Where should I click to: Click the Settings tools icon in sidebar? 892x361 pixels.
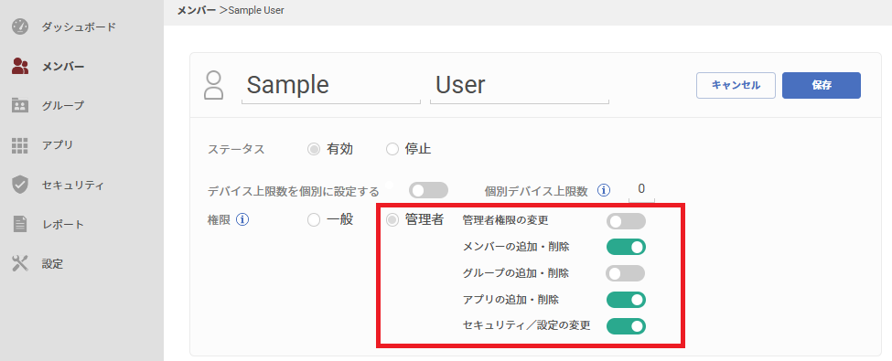20,264
